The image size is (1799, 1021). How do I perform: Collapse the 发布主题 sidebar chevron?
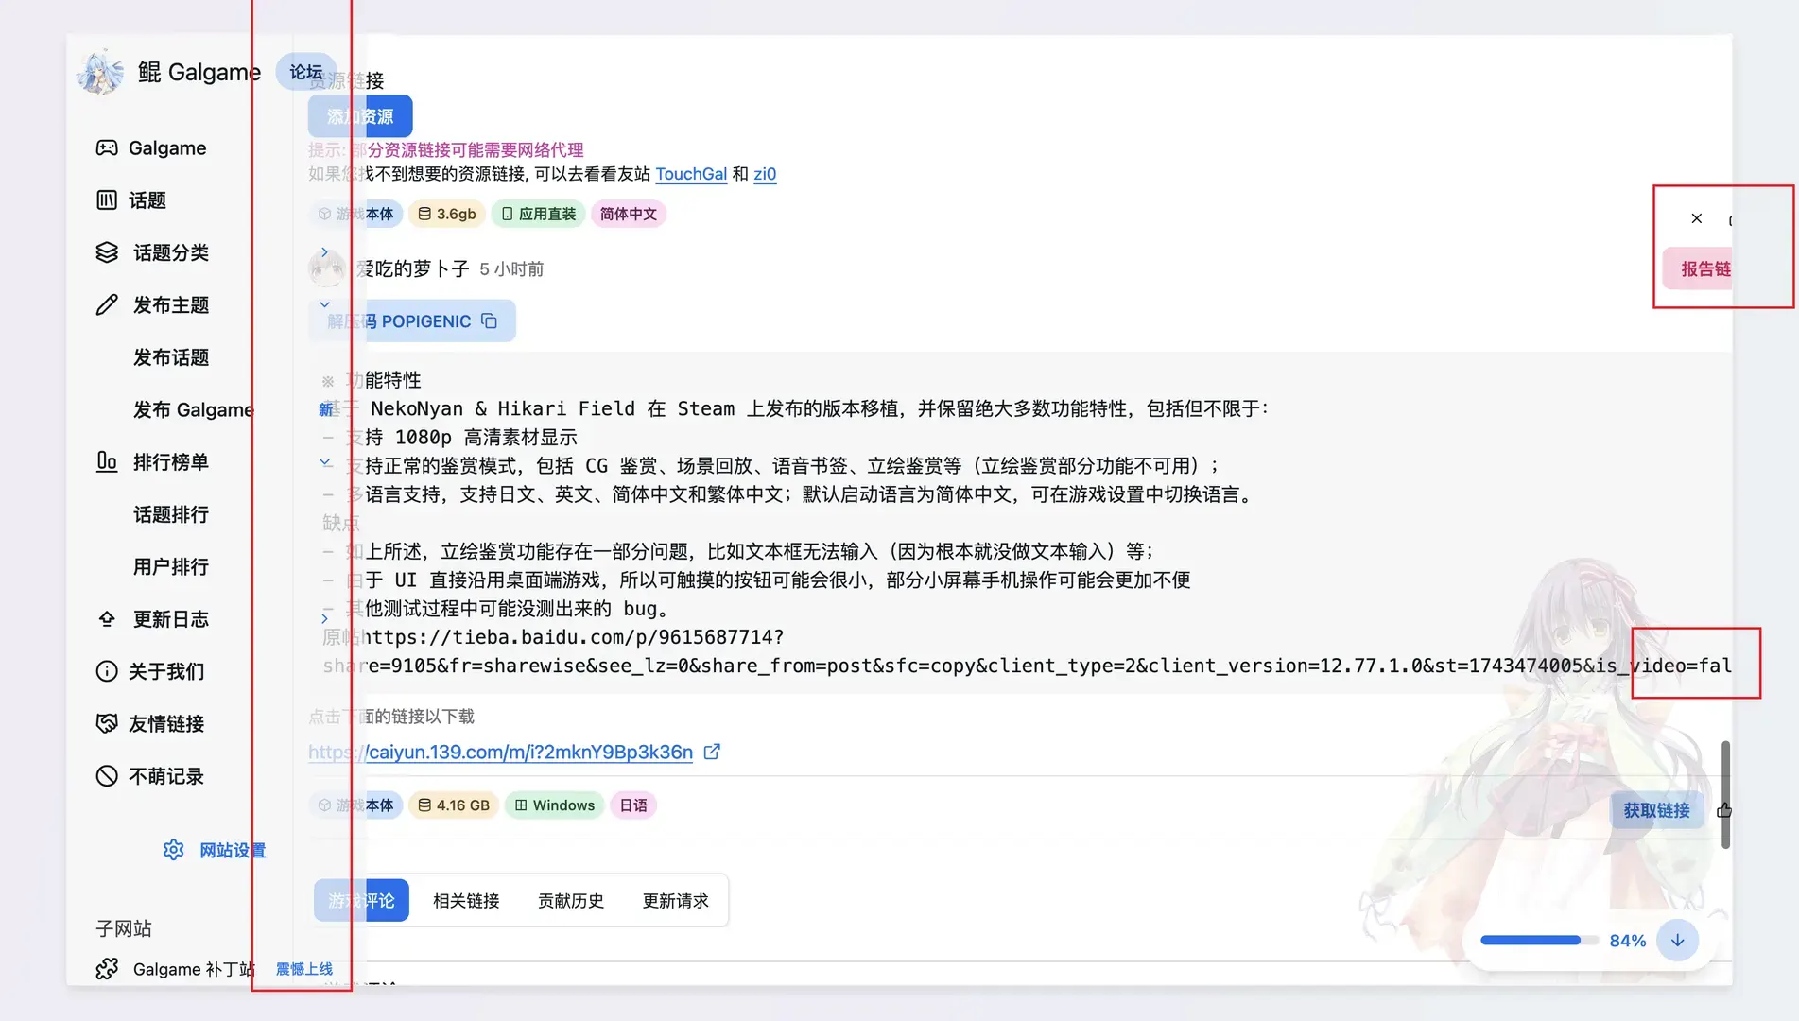324,304
